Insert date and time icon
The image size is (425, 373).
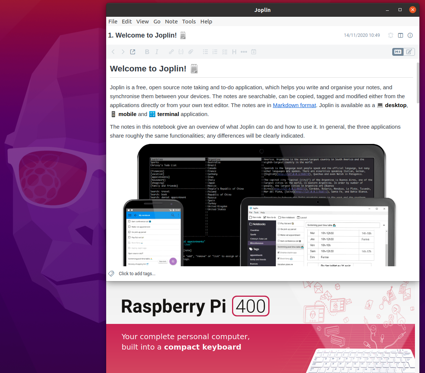(x=254, y=52)
